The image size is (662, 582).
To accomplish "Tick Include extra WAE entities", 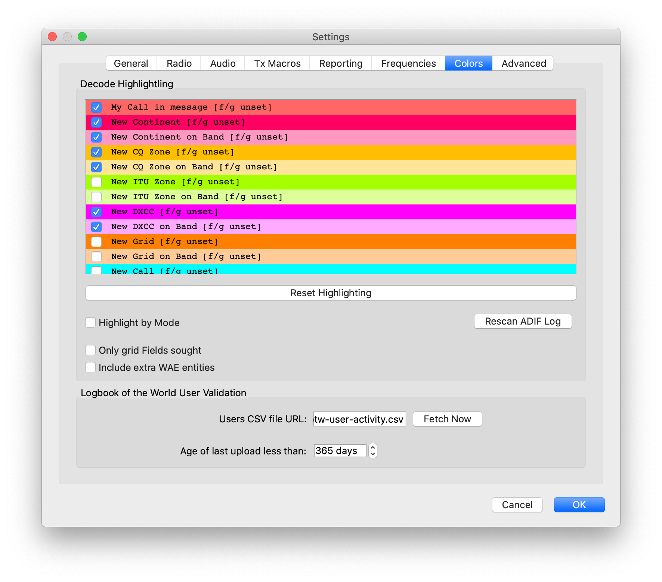I will point(90,367).
